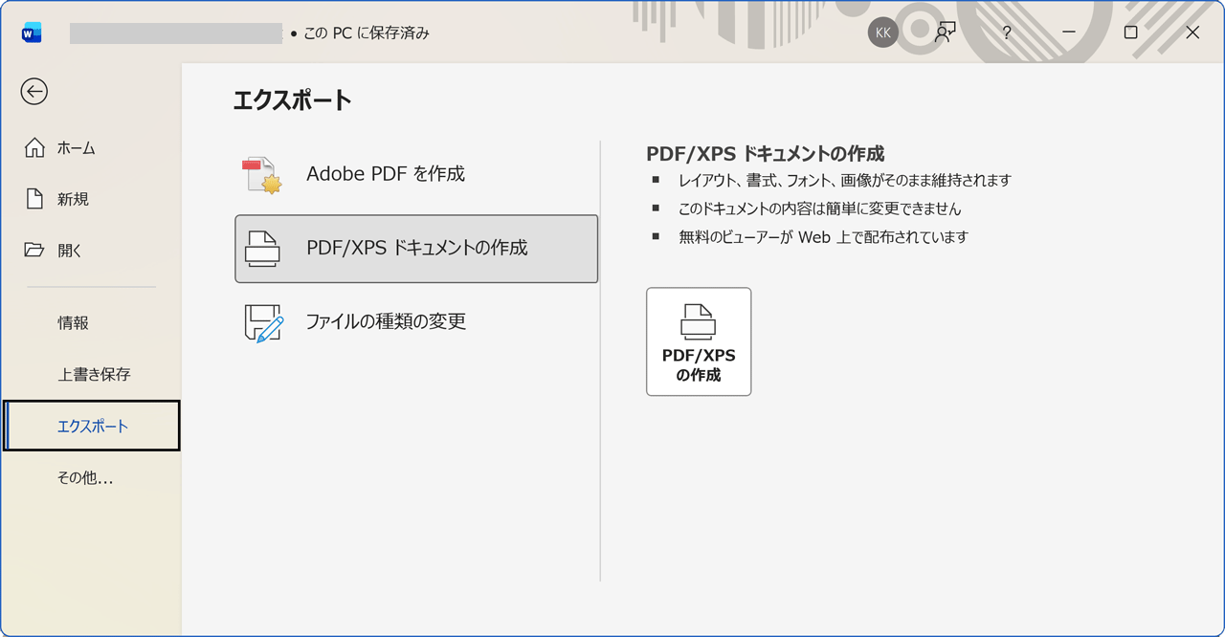Select the PDF/XPS ドキュメントの作成 icon
Image resolution: width=1225 pixels, height=637 pixels.
point(262,249)
